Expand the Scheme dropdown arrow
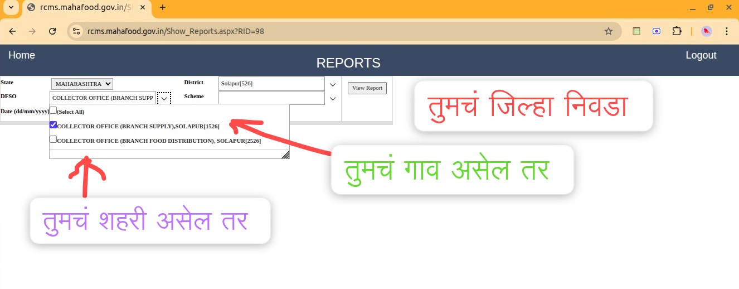Screen dimensions: 739x289 (333, 98)
